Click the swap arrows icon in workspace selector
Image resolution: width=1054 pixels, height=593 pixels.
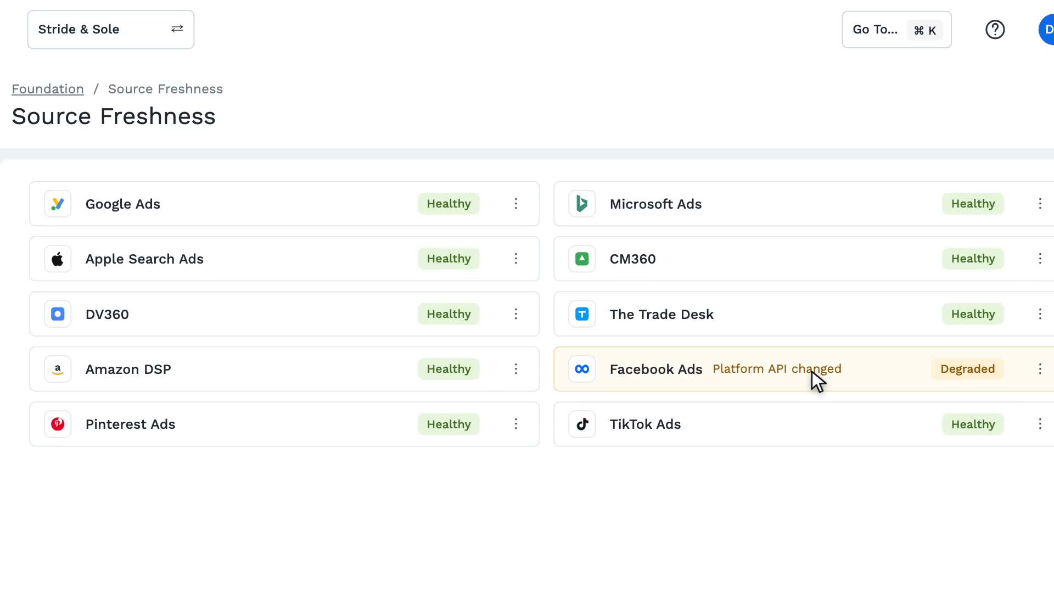point(177,29)
